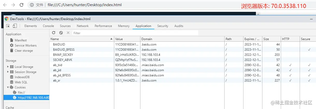Viewport: 316px width, 109px height.
Task: Expand the Local Storage tree node
Action: 8,67
